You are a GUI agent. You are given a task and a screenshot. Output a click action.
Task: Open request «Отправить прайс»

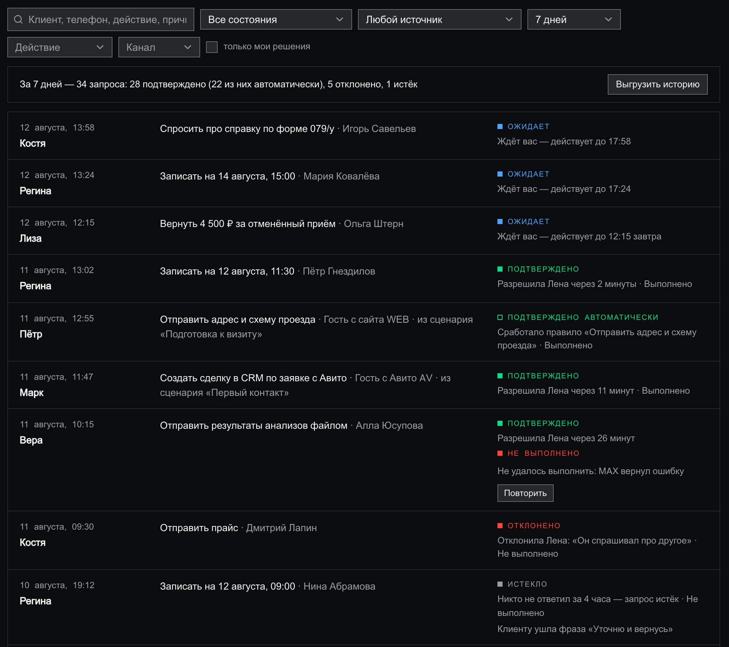pyautogui.click(x=199, y=528)
